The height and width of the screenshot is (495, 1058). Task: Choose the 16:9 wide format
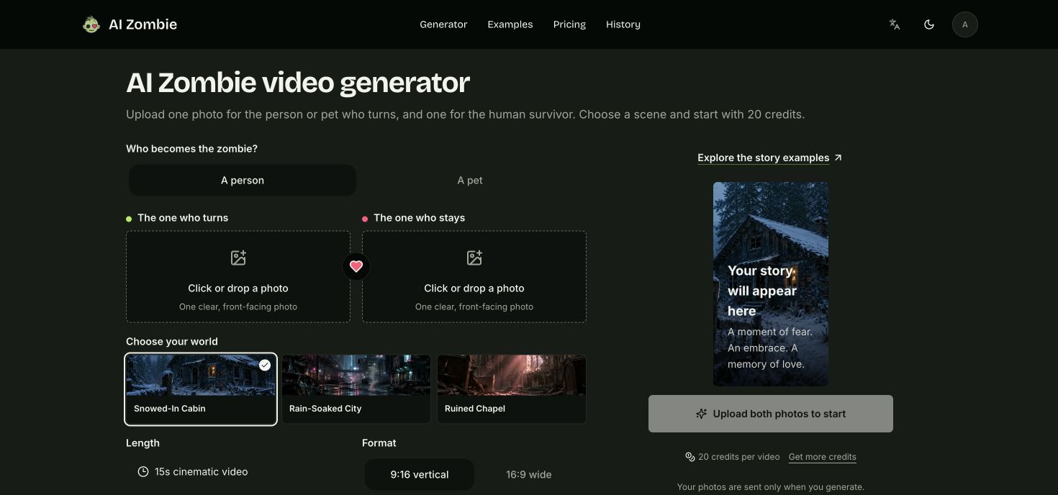[529, 475]
